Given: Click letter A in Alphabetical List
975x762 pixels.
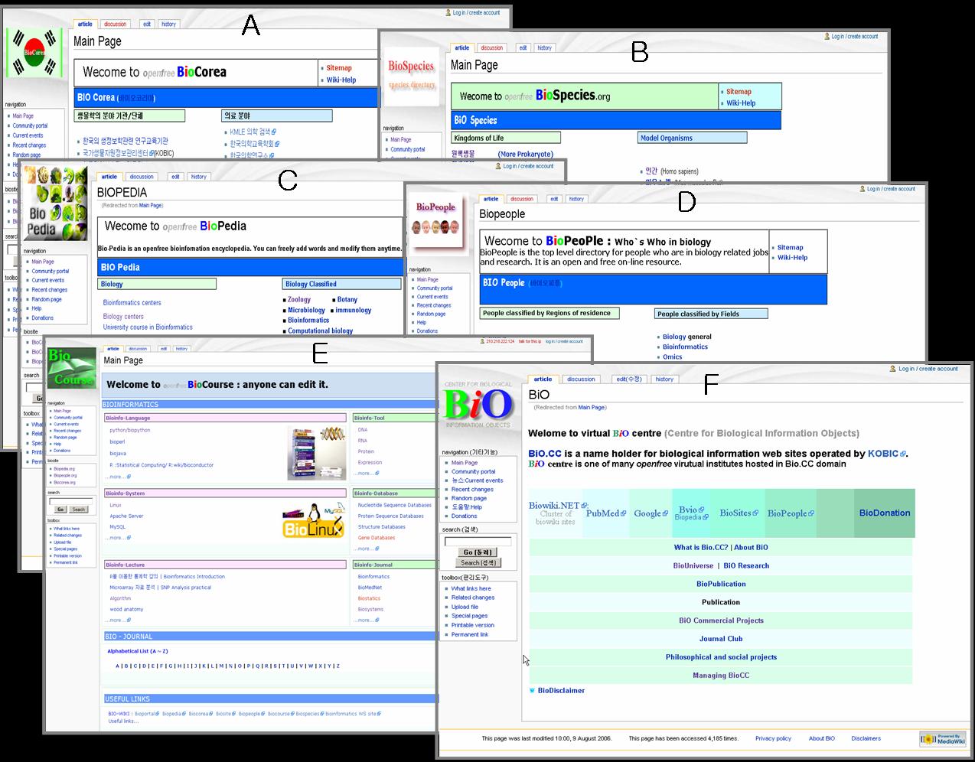Looking at the screenshot, I should click(118, 666).
